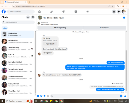
Task: Open the emoji picker in message box
Action: tap(121, 96)
